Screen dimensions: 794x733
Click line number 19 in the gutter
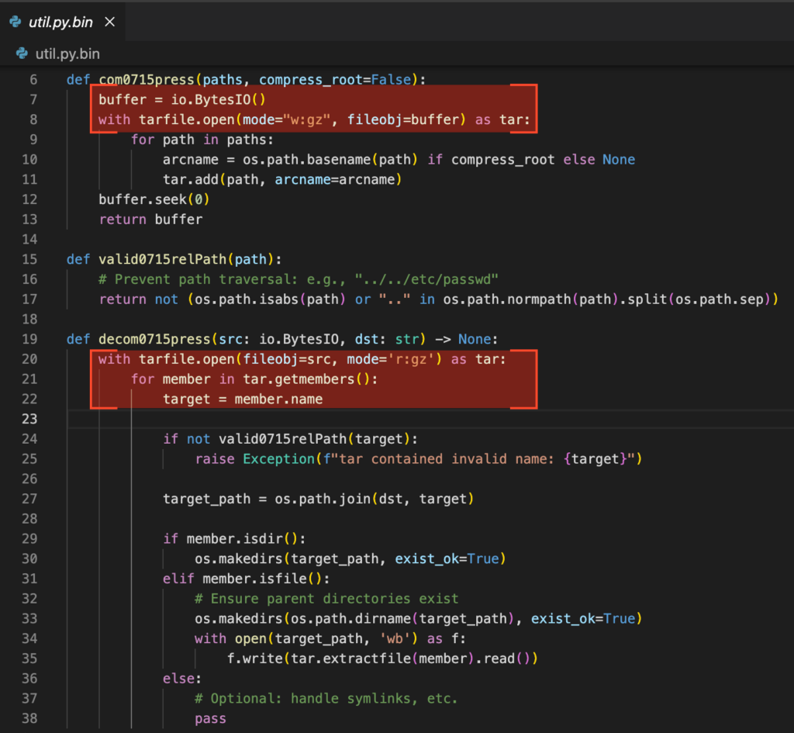tap(29, 339)
